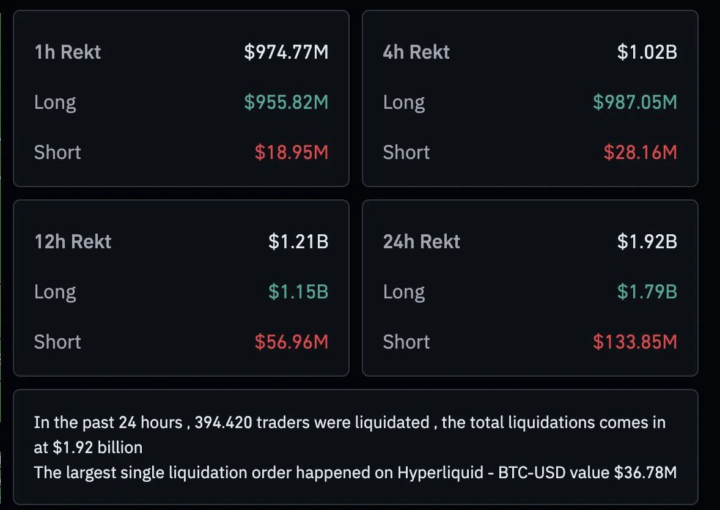Click the 1h long liquidation amount $955.82M
This screenshot has height=510, width=720.
(x=286, y=102)
